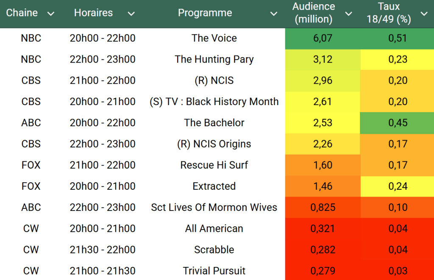Click the Chaine column header label

point(22,13)
